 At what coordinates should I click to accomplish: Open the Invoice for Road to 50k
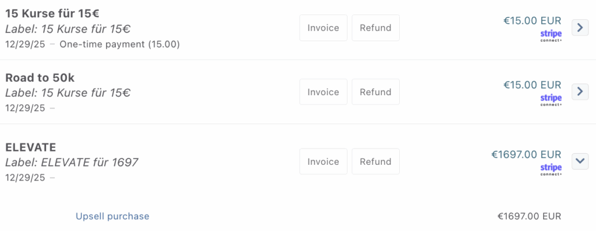(x=323, y=92)
